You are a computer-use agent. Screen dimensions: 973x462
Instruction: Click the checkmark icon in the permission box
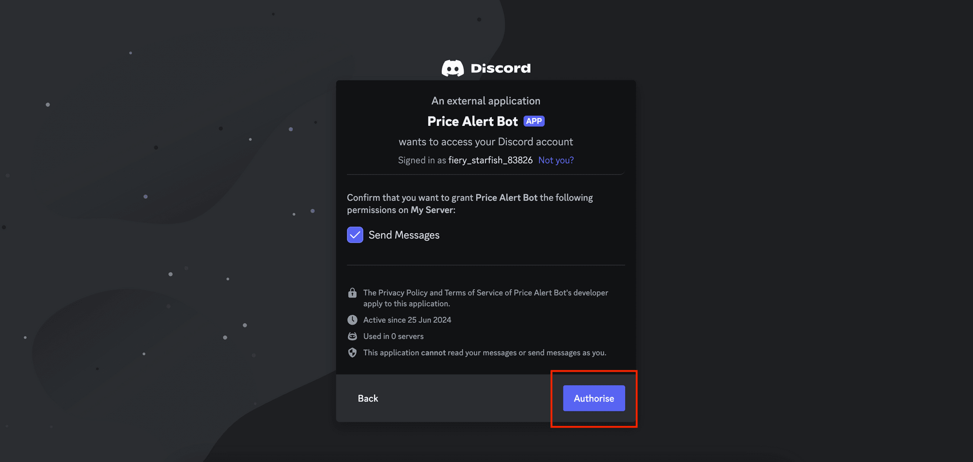tap(355, 235)
